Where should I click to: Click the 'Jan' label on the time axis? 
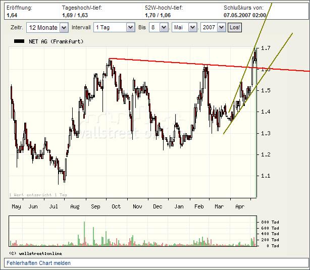(x=179, y=206)
